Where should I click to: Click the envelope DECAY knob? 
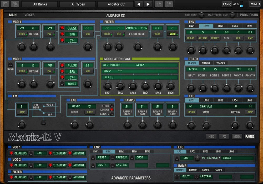point(215,50)
